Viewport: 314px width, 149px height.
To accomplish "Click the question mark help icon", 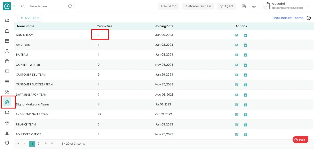I will click(x=308, y=18).
